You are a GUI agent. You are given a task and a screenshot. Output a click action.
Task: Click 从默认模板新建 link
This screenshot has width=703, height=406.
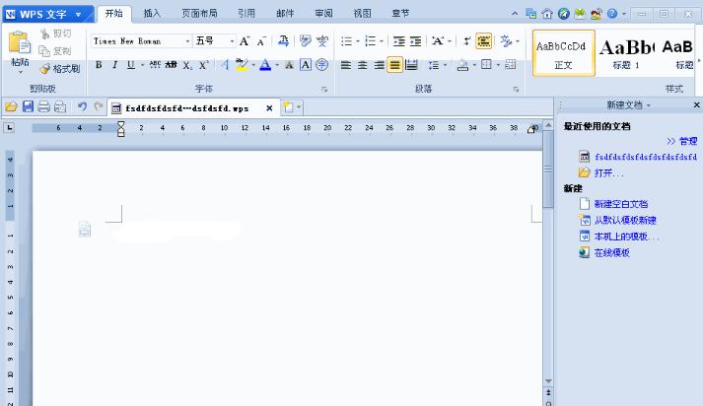[625, 220]
